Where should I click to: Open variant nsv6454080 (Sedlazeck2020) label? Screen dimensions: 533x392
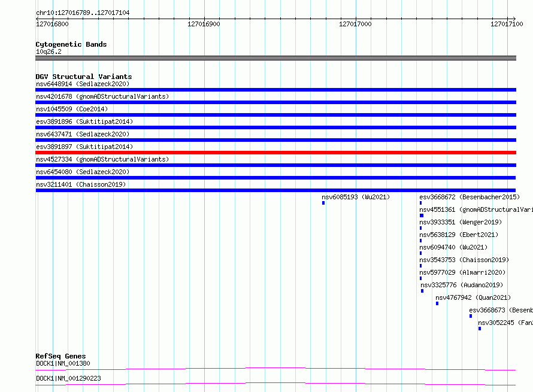point(83,172)
